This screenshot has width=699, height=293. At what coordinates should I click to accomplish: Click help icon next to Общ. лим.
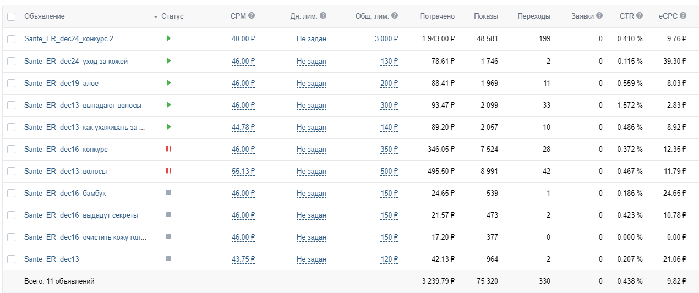395,16
